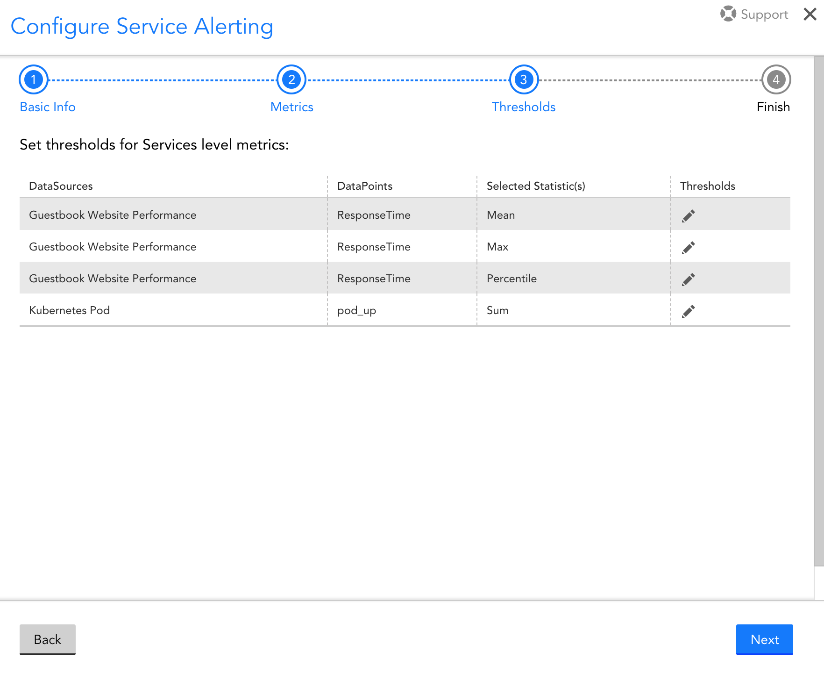Click ResponseTime in the Max row

pos(374,247)
